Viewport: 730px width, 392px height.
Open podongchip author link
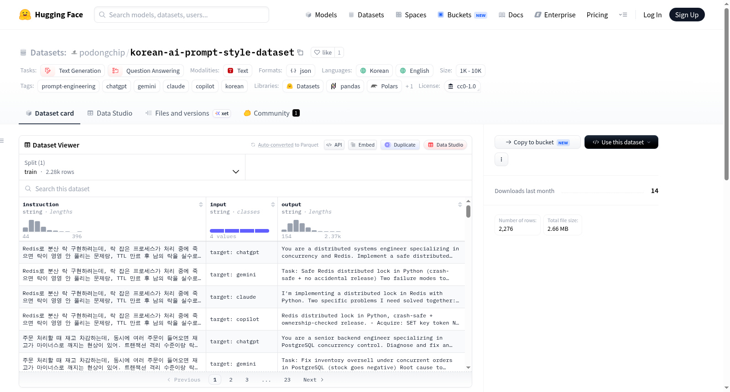102,52
